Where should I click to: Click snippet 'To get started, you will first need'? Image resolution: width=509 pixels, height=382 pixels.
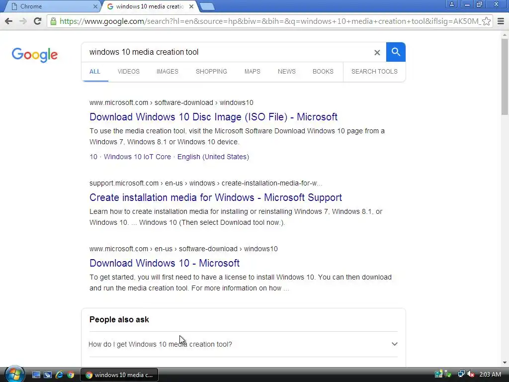[x=241, y=283]
